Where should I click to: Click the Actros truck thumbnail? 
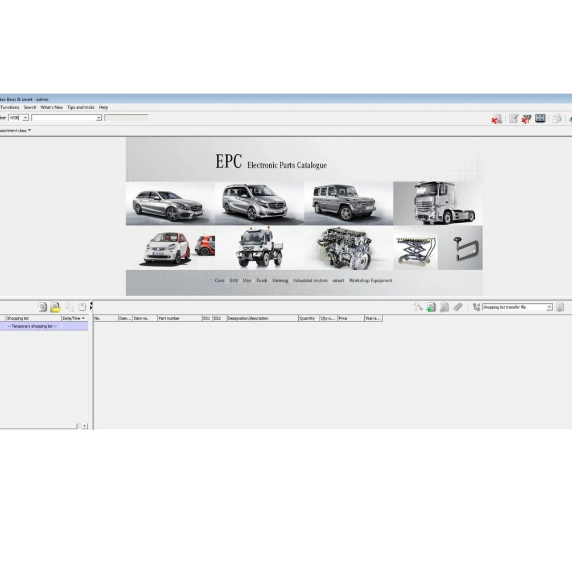coord(438,204)
